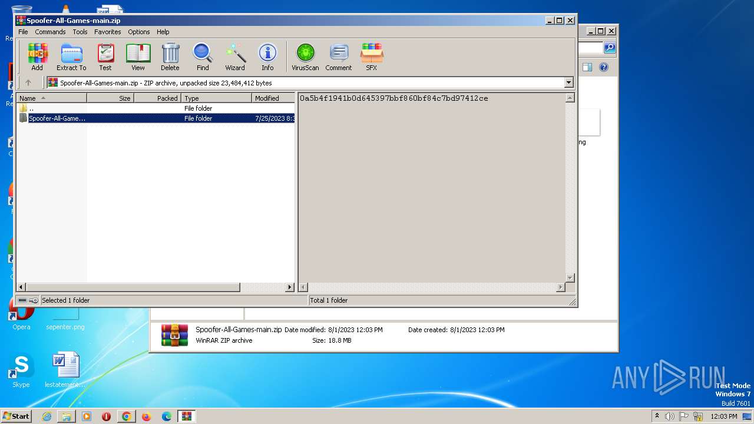The height and width of the screenshot is (424, 754).
Task: Sort by the Packed column header
Action: (157, 98)
